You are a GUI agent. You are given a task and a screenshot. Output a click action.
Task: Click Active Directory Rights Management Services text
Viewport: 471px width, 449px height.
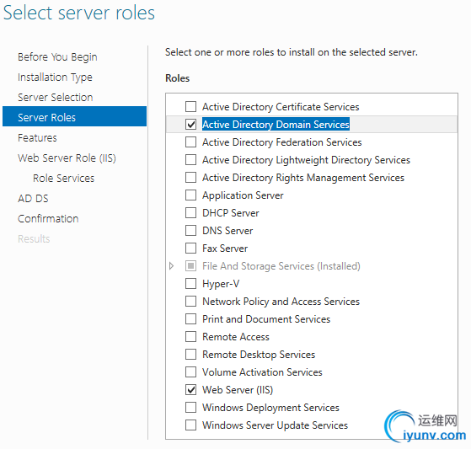pyautogui.click(x=303, y=178)
